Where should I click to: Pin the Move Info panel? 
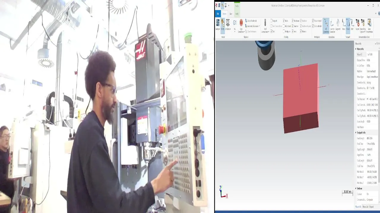point(377,44)
